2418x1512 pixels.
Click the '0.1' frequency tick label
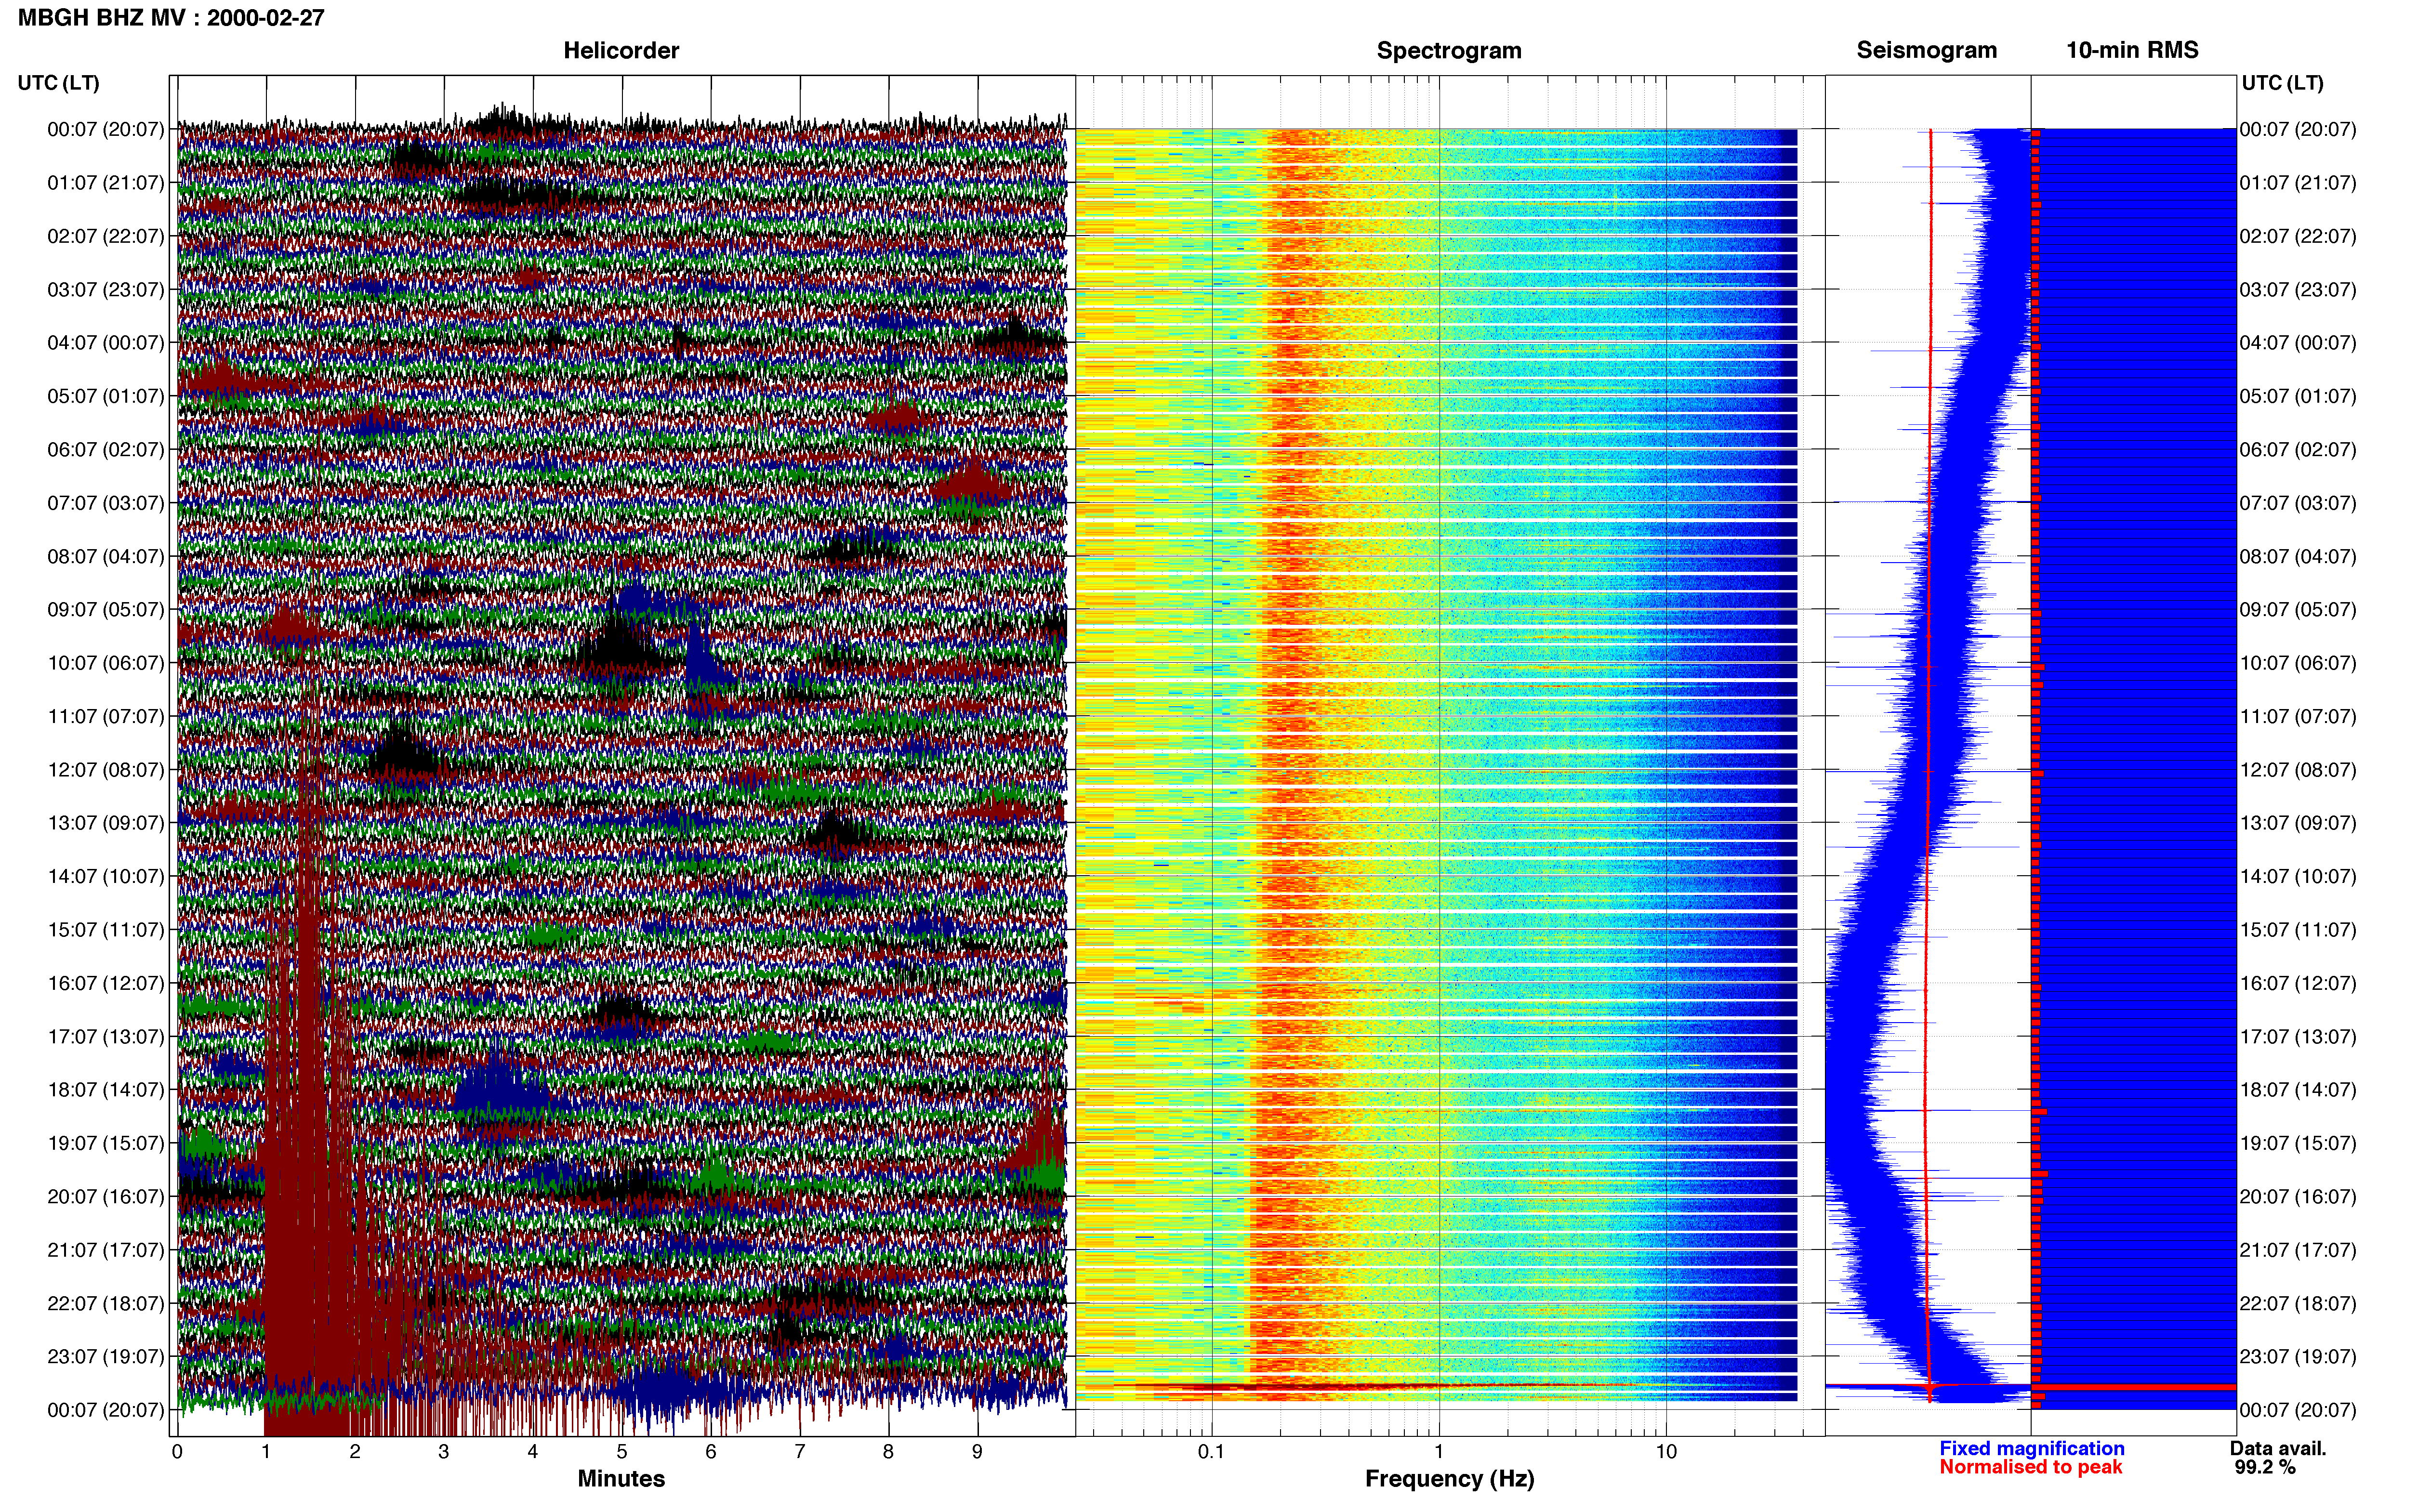point(1211,1452)
